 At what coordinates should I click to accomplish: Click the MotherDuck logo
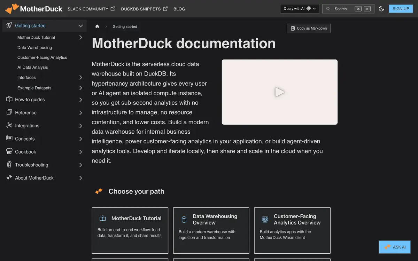click(34, 9)
